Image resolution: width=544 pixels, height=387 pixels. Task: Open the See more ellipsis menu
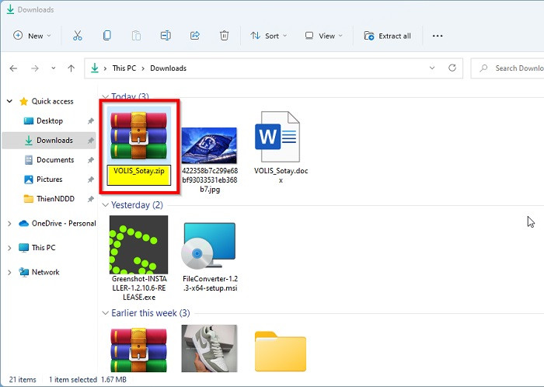pos(438,36)
